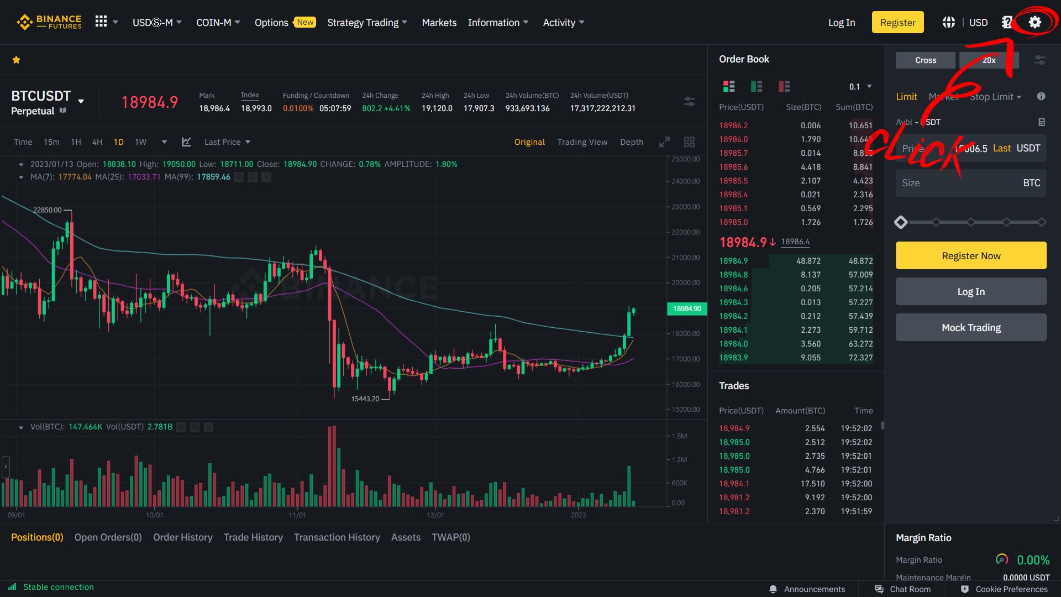The image size is (1061, 597).
Task: Select the 15m chart interval
Action: pos(51,142)
